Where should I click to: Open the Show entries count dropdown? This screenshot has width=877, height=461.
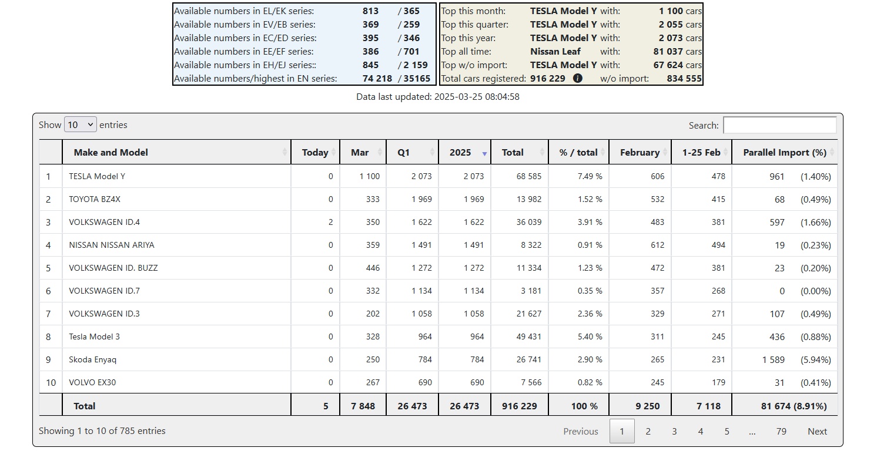tap(81, 124)
